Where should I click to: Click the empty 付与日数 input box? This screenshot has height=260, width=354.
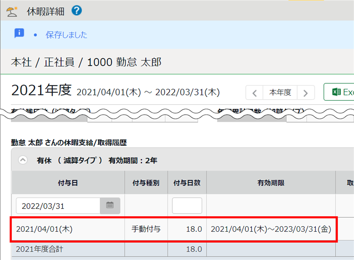pyautogui.click(x=187, y=206)
